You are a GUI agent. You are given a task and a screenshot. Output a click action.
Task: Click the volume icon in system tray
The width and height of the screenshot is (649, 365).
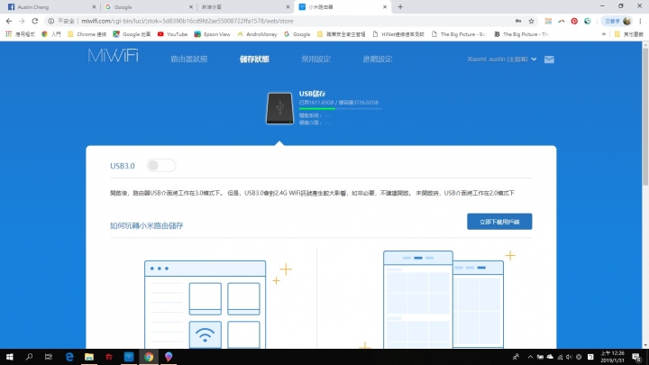569,357
